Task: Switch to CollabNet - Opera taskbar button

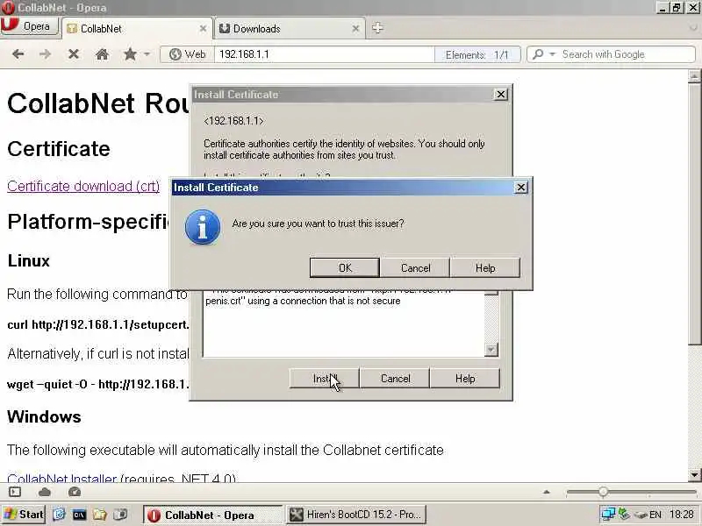Action: [213, 515]
